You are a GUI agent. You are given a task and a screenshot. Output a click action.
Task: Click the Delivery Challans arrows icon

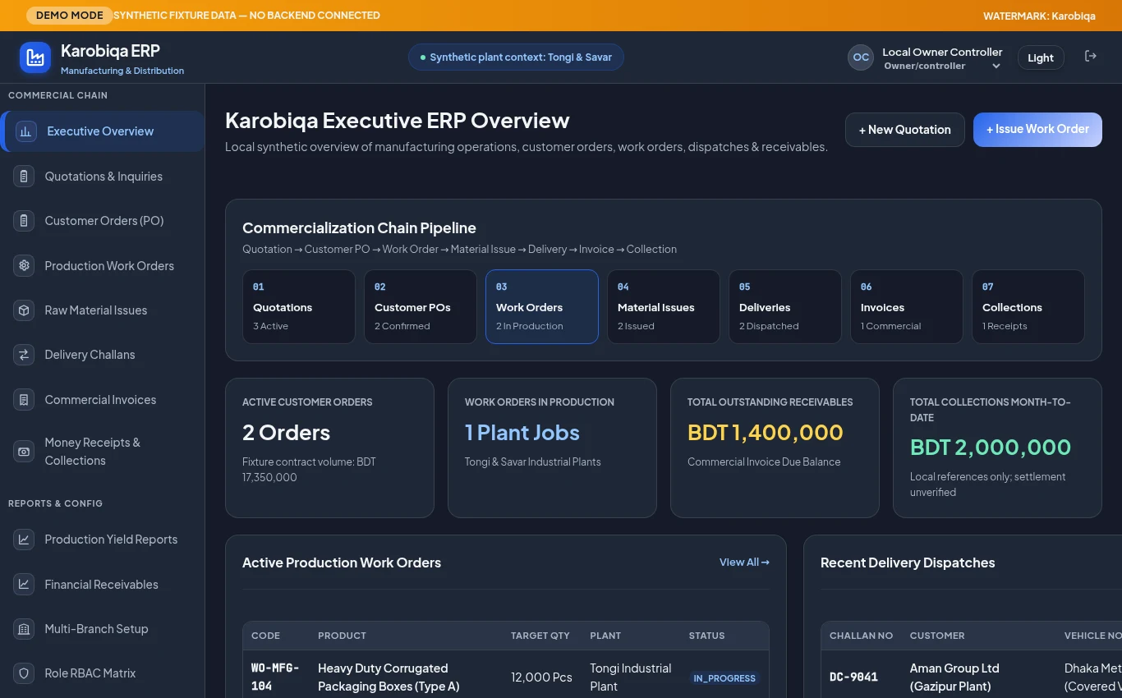24,355
